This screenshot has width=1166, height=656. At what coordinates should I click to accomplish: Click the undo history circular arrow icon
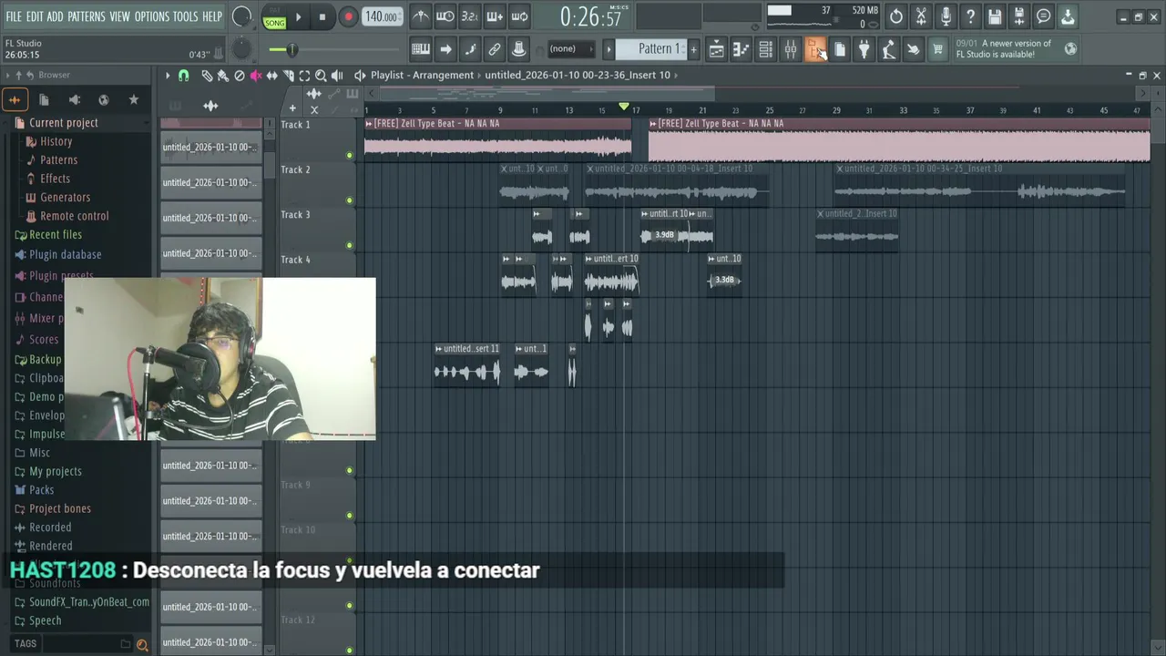[896, 16]
